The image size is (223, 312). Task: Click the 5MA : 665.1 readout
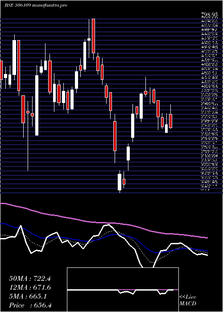coord(28,296)
